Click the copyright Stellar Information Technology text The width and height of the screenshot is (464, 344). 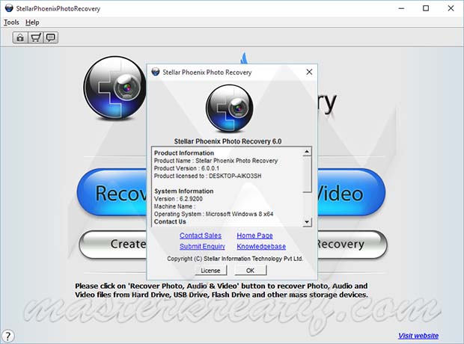(x=235, y=259)
